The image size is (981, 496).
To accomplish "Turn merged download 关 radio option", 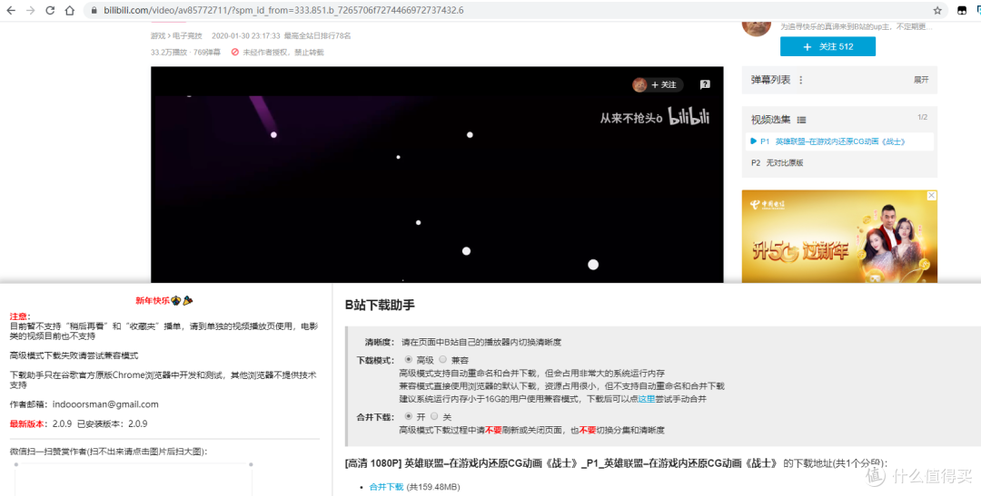I will point(434,416).
